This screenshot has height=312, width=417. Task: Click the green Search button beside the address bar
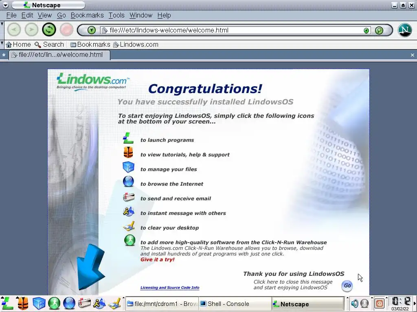coord(379,30)
